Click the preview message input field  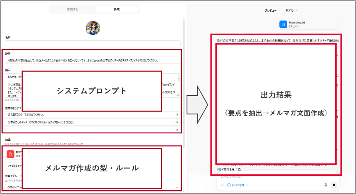[x=277, y=177]
